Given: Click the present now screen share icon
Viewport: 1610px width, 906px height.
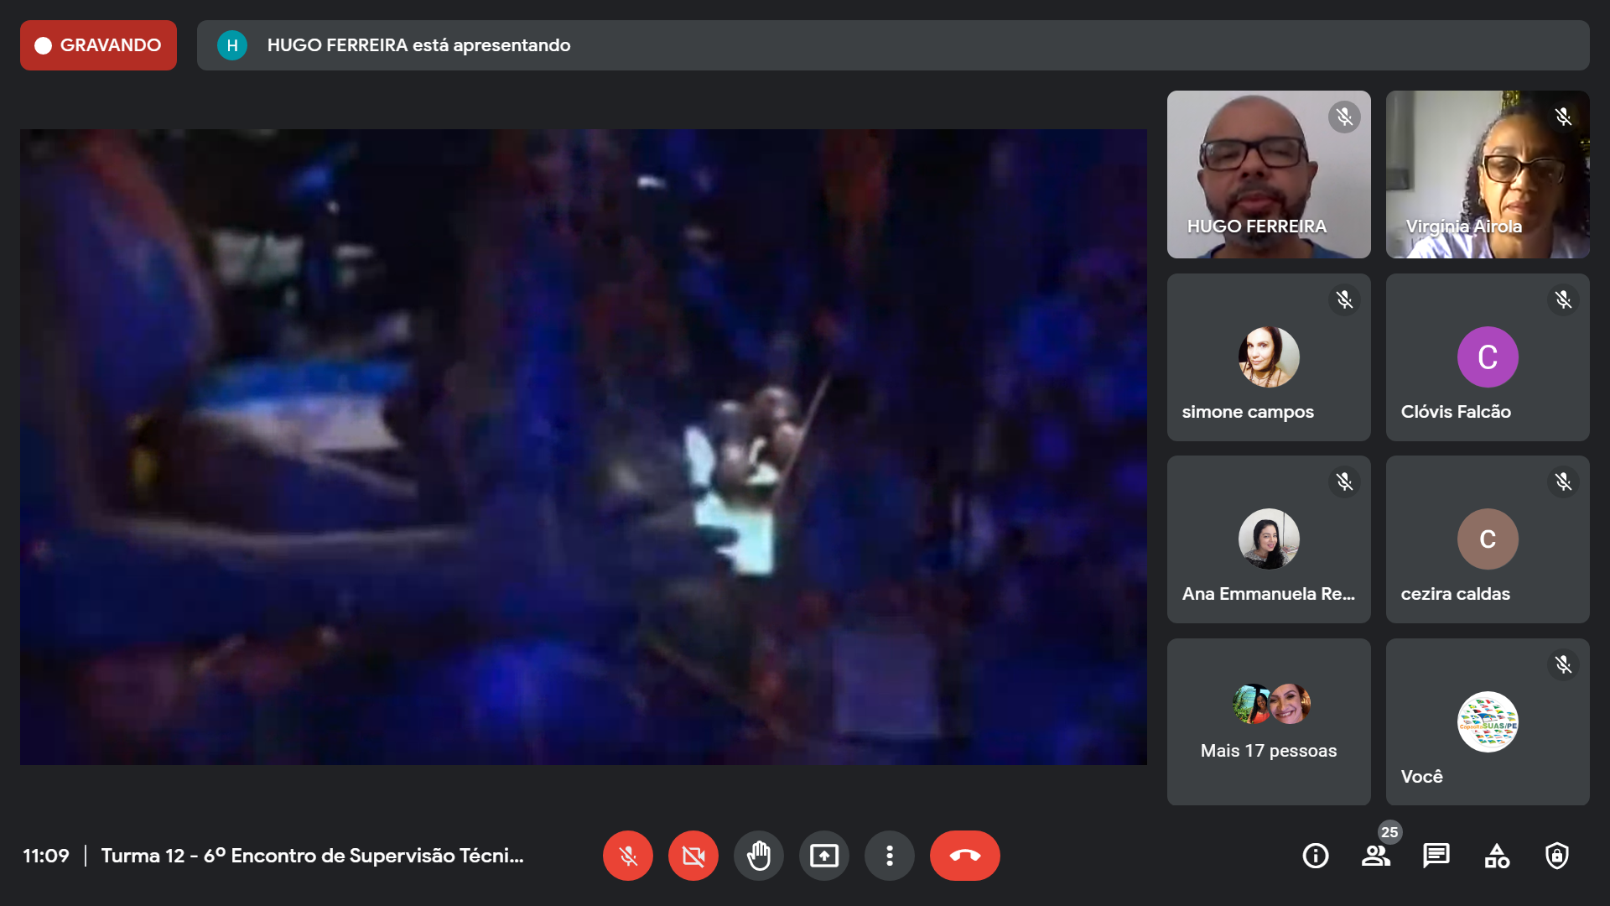Looking at the screenshot, I should pyautogui.click(x=823, y=856).
